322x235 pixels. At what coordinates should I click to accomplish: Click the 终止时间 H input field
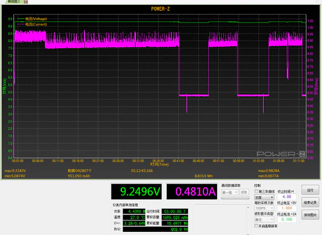pyautogui.click(x=287, y=197)
